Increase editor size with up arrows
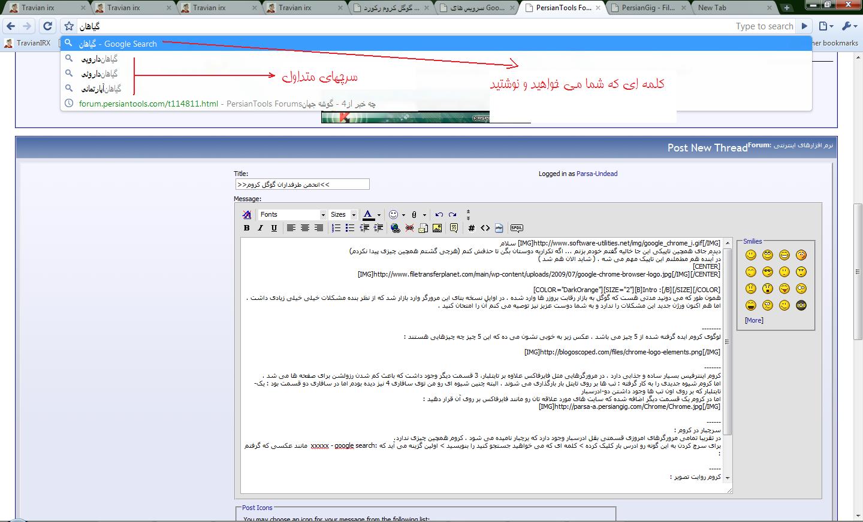The width and height of the screenshot is (863, 522). click(x=468, y=211)
